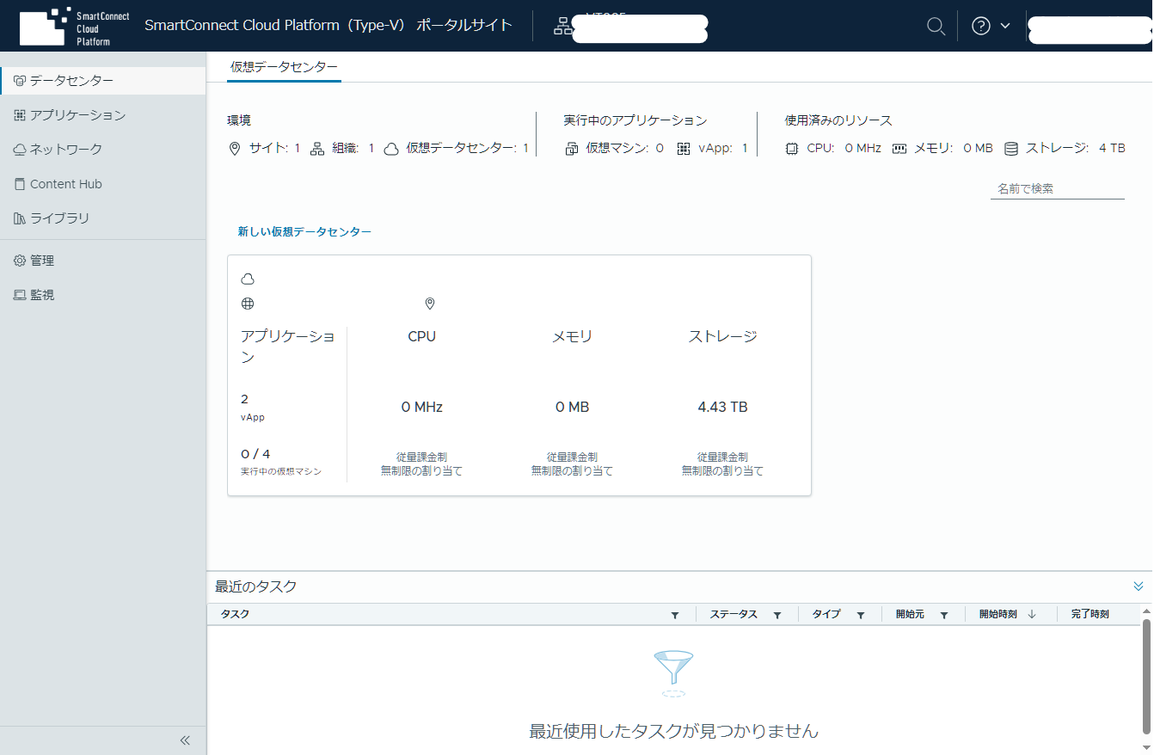Open filter on ステータス column

777,615
